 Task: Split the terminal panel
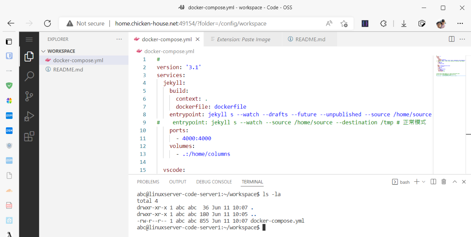433,182
